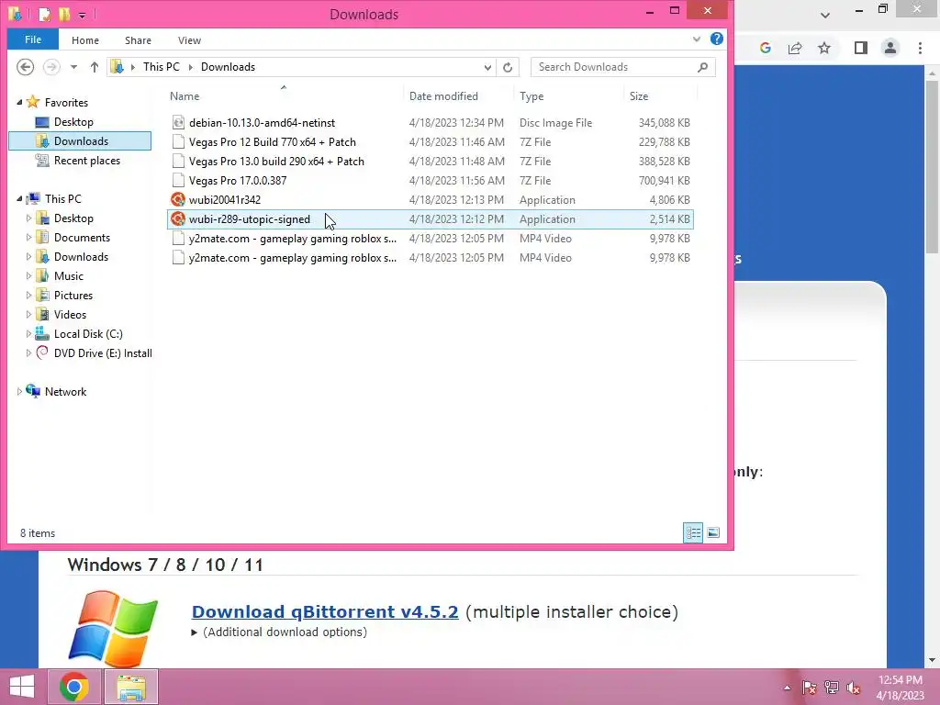940x705 pixels.
Task: Select the wubi-r289-utopic-signed application icon
Action: [178, 218]
